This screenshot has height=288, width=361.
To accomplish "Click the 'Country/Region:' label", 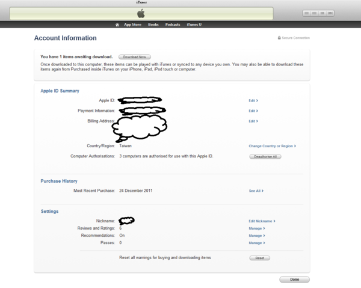I will click(x=101, y=146).
